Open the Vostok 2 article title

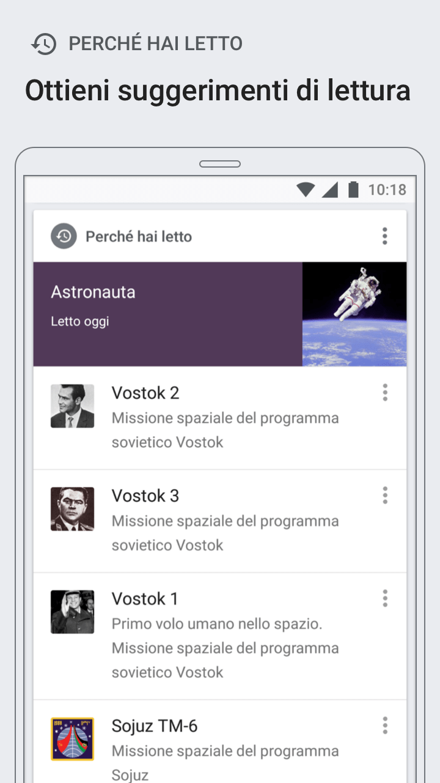tap(145, 393)
